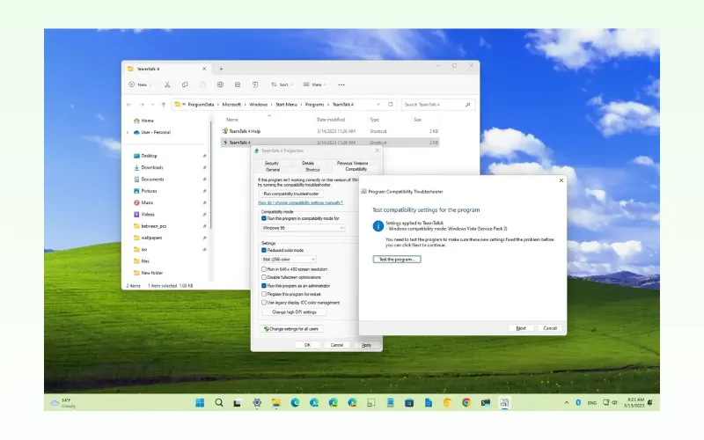The width and height of the screenshot is (704, 440).
Task: Open Microsoft Store on the taskbar
Action: 409,403
